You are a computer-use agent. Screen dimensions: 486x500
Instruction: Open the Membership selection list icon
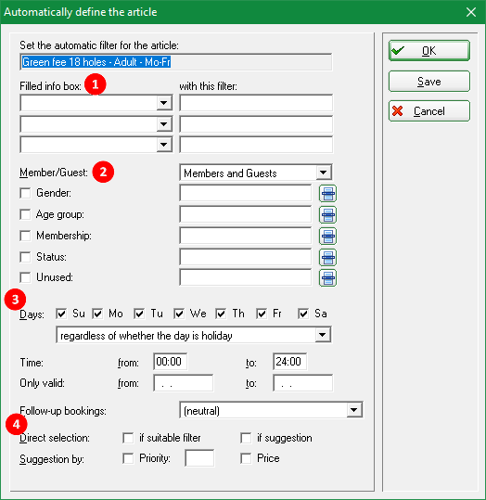[327, 236]
